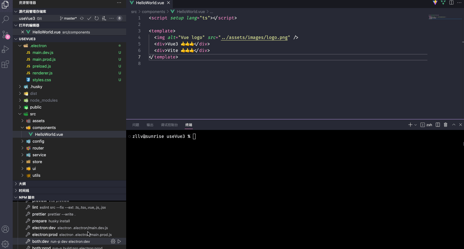Refresh the useVue3 Git repository
464x249 pixels.
coord(97,18)
